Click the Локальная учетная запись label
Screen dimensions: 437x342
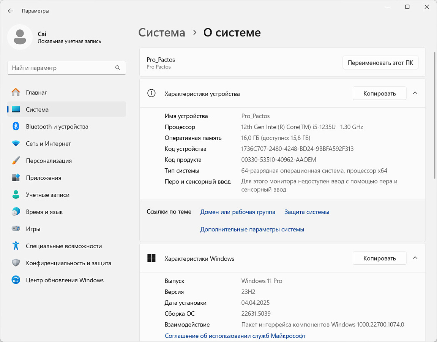coord(69,41)
